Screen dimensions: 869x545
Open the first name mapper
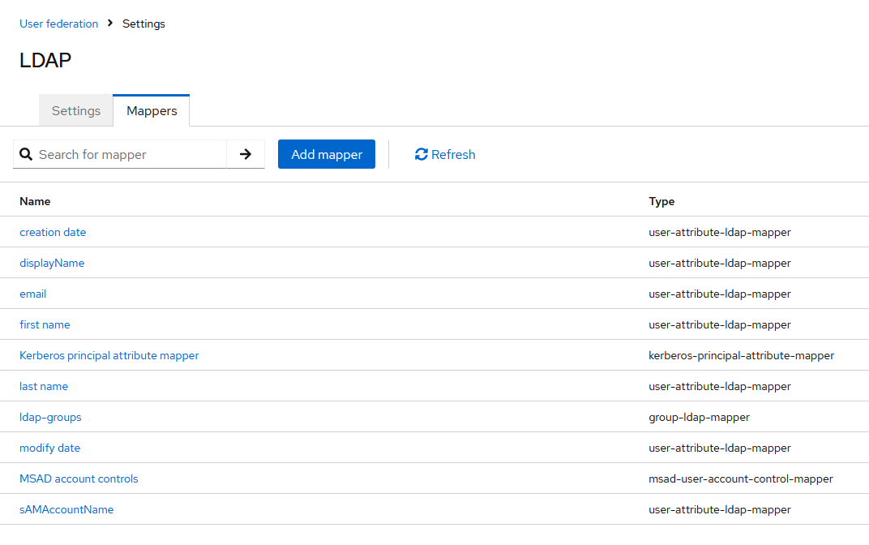45,324
